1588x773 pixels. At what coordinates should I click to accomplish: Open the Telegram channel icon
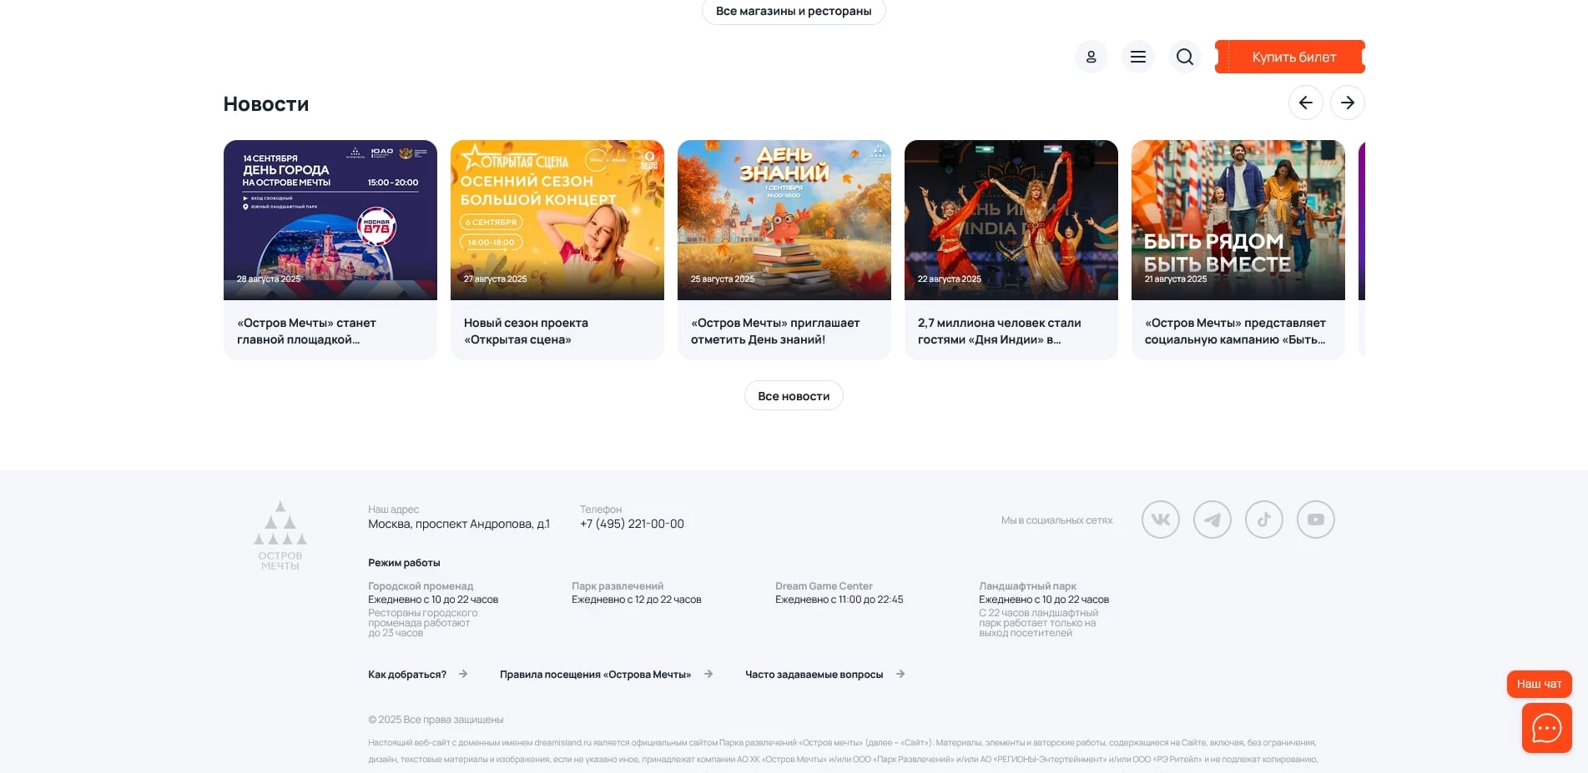tap(1212, 519)
